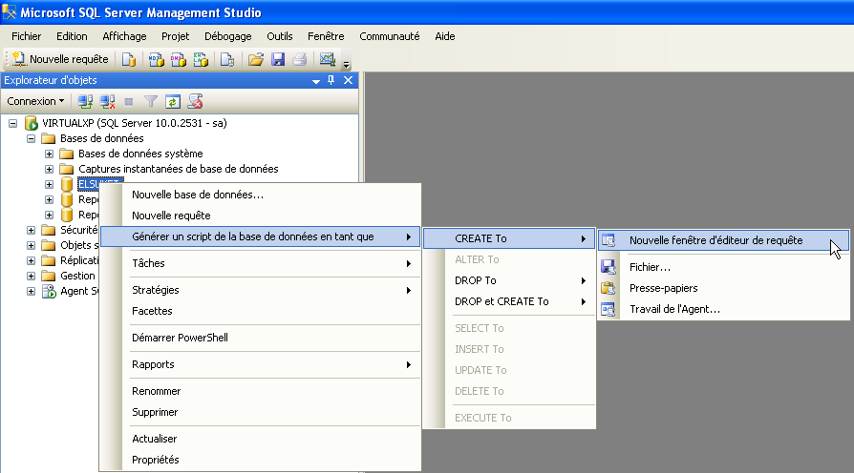The width and height of the screenshot is (854, 473).
Task: Choose DROP et CREATE To submenu
Action: click(x=502, y=301)
